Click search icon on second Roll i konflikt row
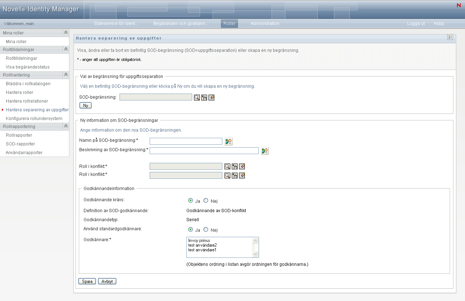This screenshot has width=465, height=301. point(227,176)
